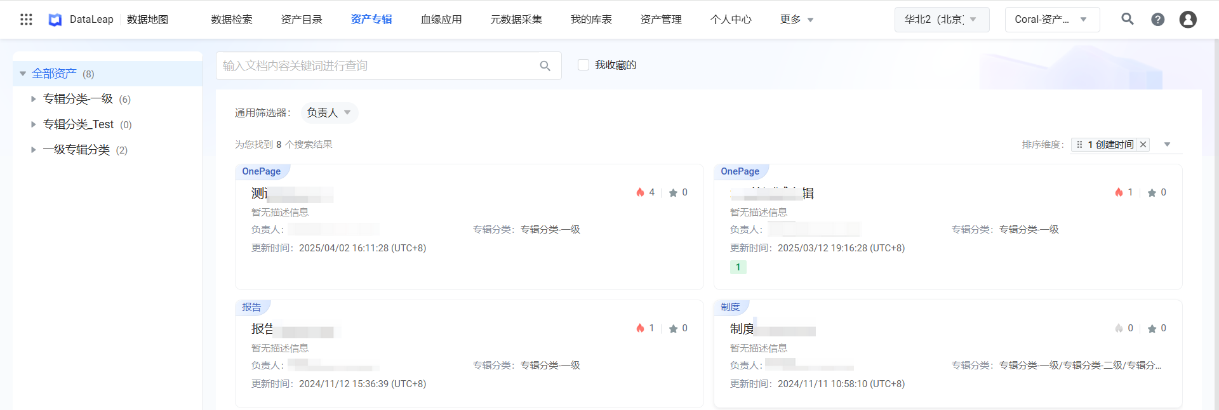Click 数据地图 product name

pyautogui.click(x=147, y=20)
